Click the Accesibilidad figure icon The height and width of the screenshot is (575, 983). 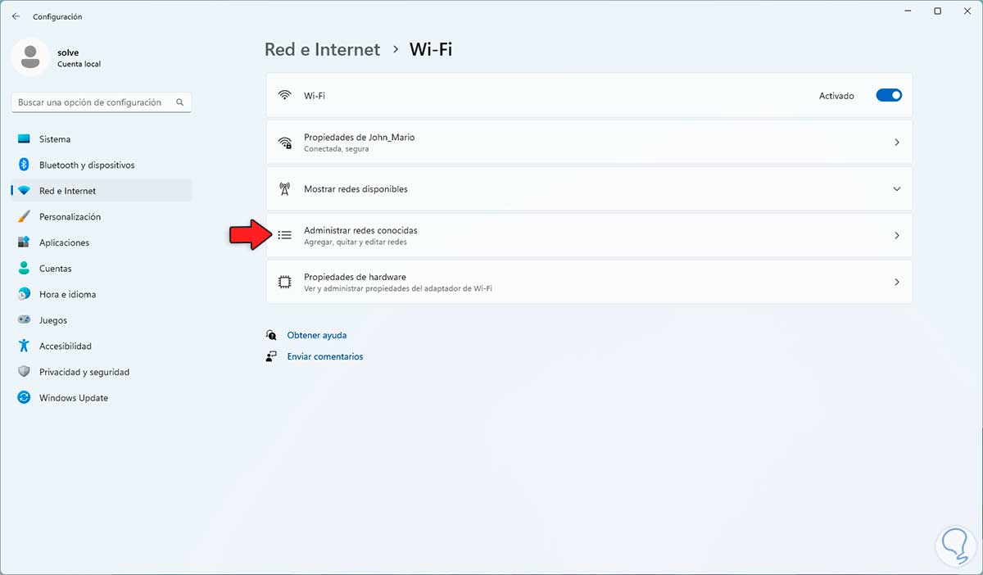pos(24,346)
